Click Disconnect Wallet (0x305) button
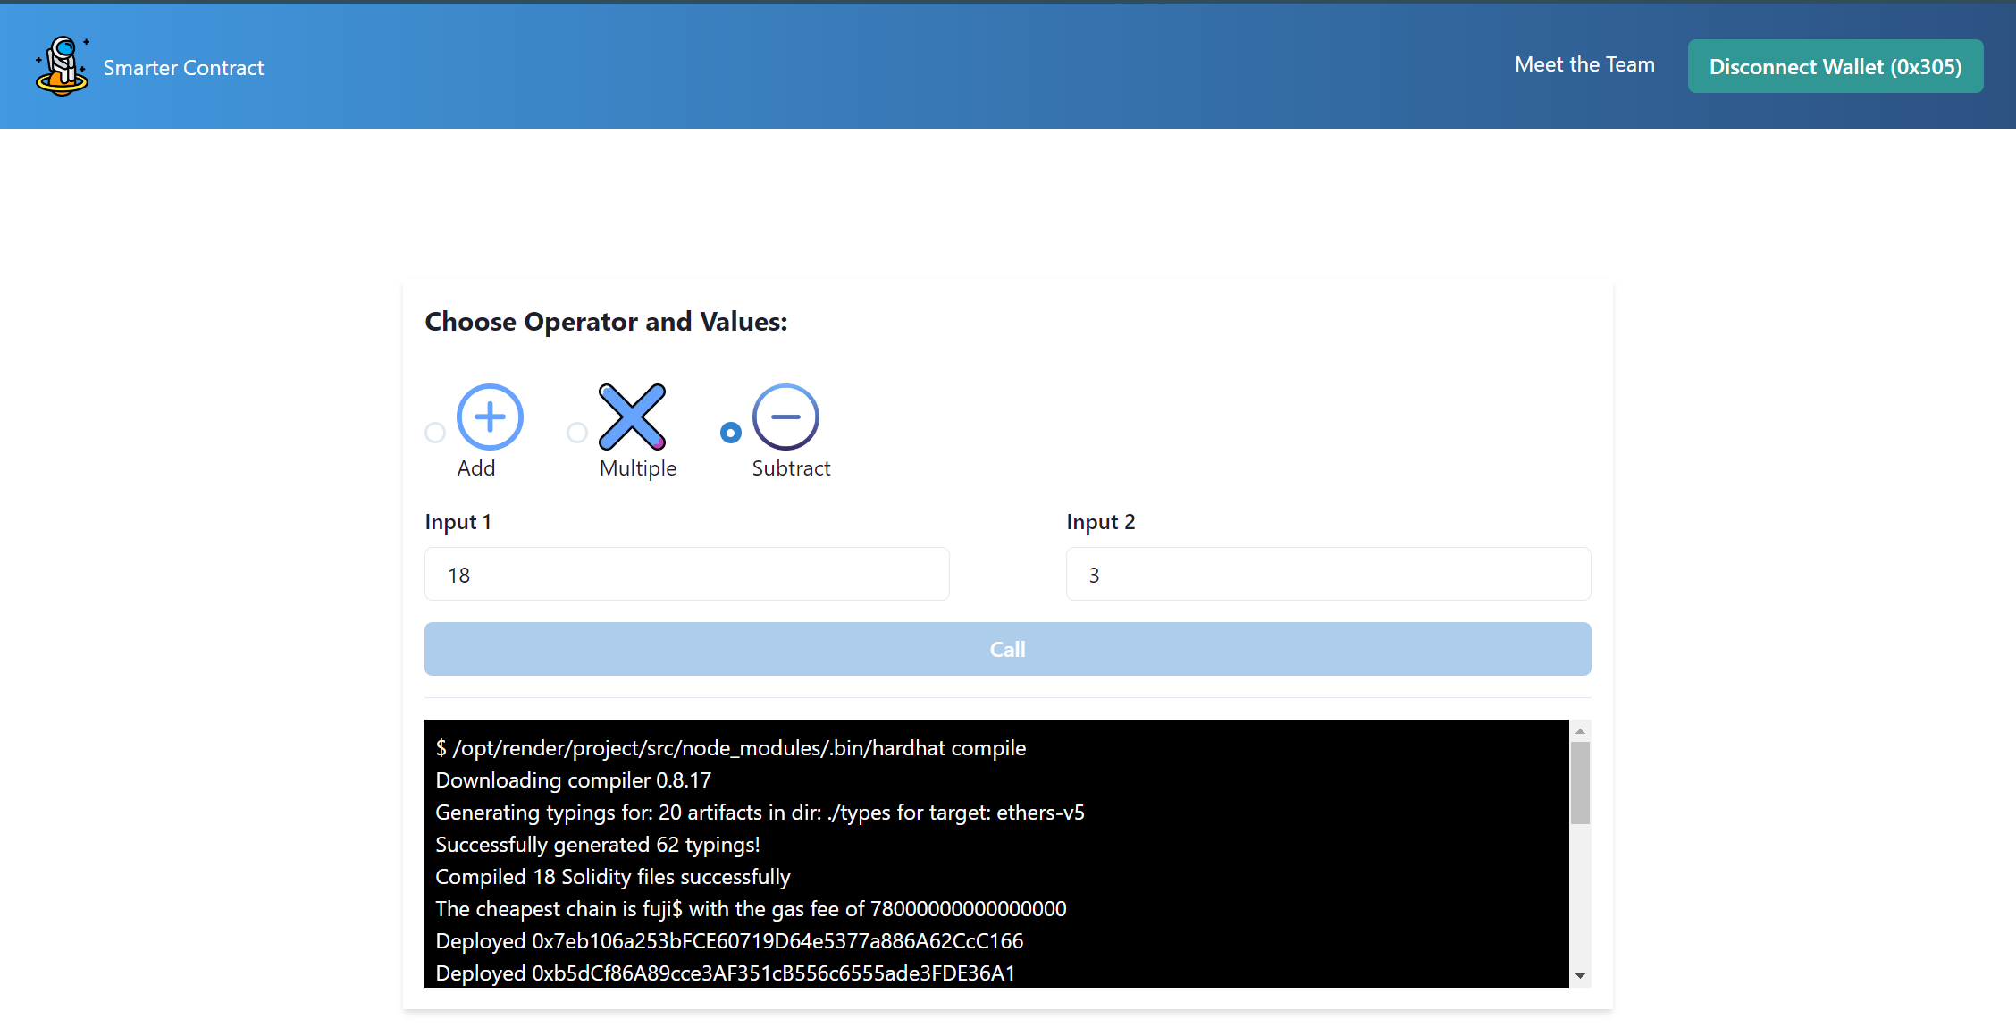Screen dimensions: 2016x1036 point(1835,66)
